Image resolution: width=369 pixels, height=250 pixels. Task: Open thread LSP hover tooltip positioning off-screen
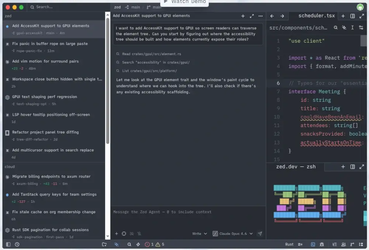point(54,118)
